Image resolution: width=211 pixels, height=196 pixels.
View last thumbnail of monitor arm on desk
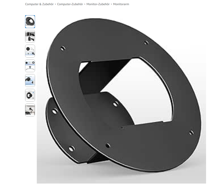(x=30, y=110)
